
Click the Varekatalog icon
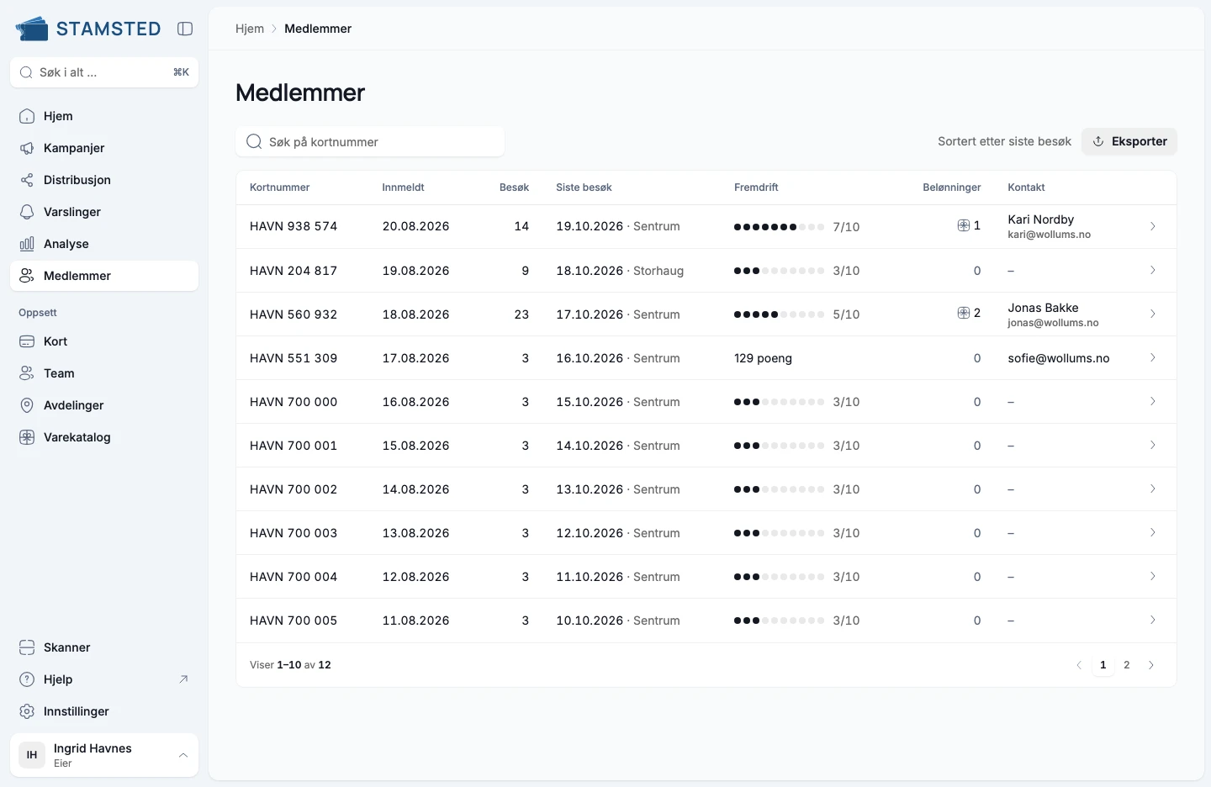[27, 437]
